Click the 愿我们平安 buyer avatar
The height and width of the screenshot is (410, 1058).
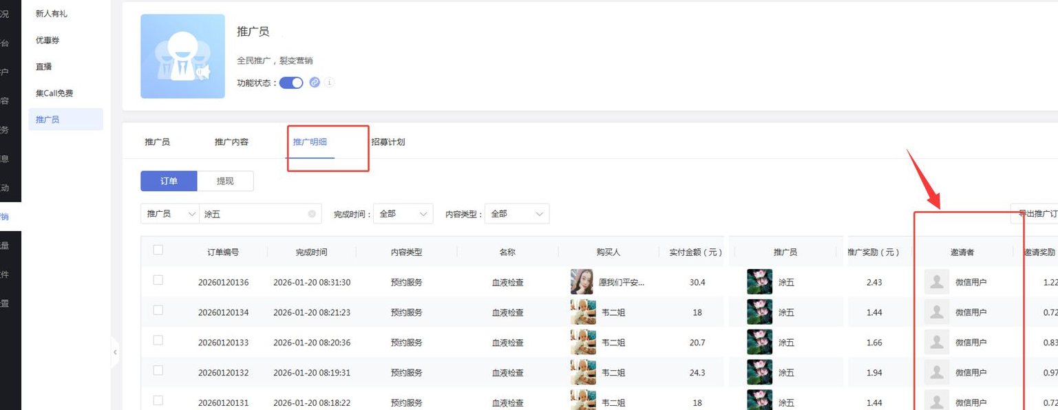pos(582,282)
